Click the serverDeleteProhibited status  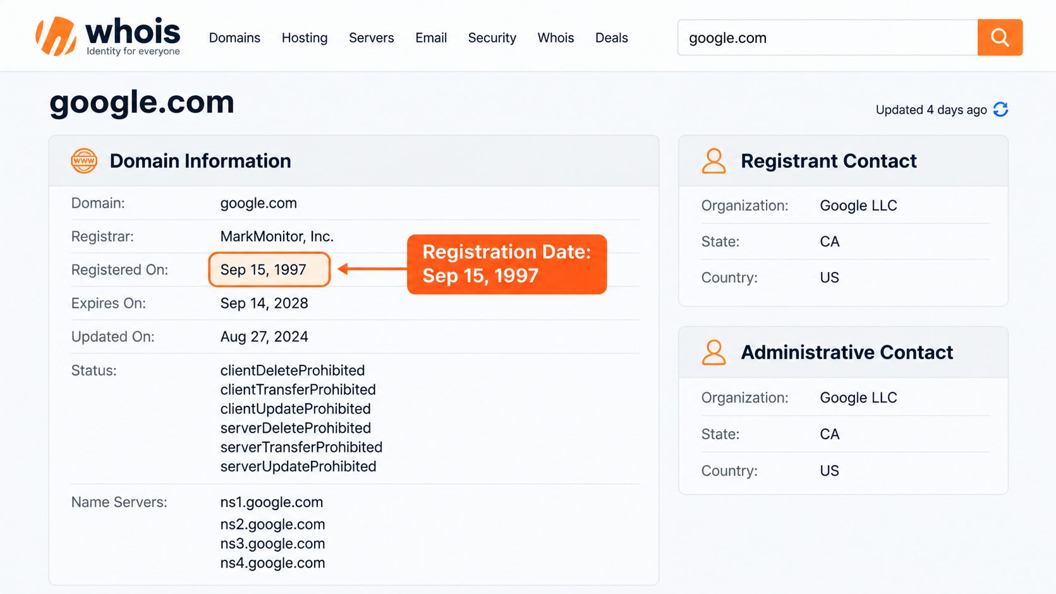(x=296, y=428)
